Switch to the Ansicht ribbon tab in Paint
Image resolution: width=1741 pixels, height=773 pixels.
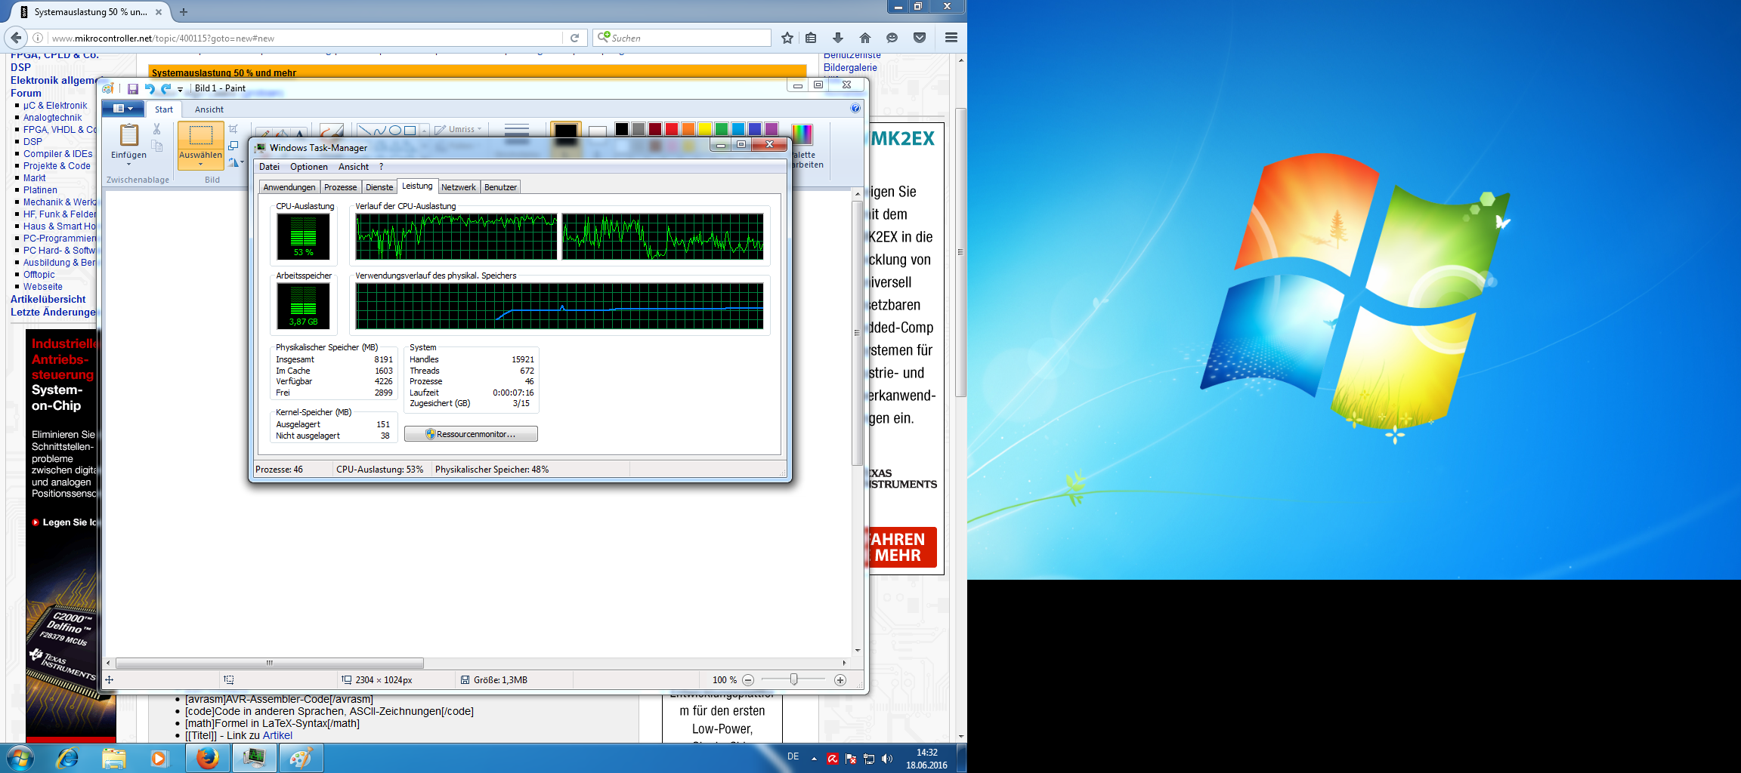209,109
